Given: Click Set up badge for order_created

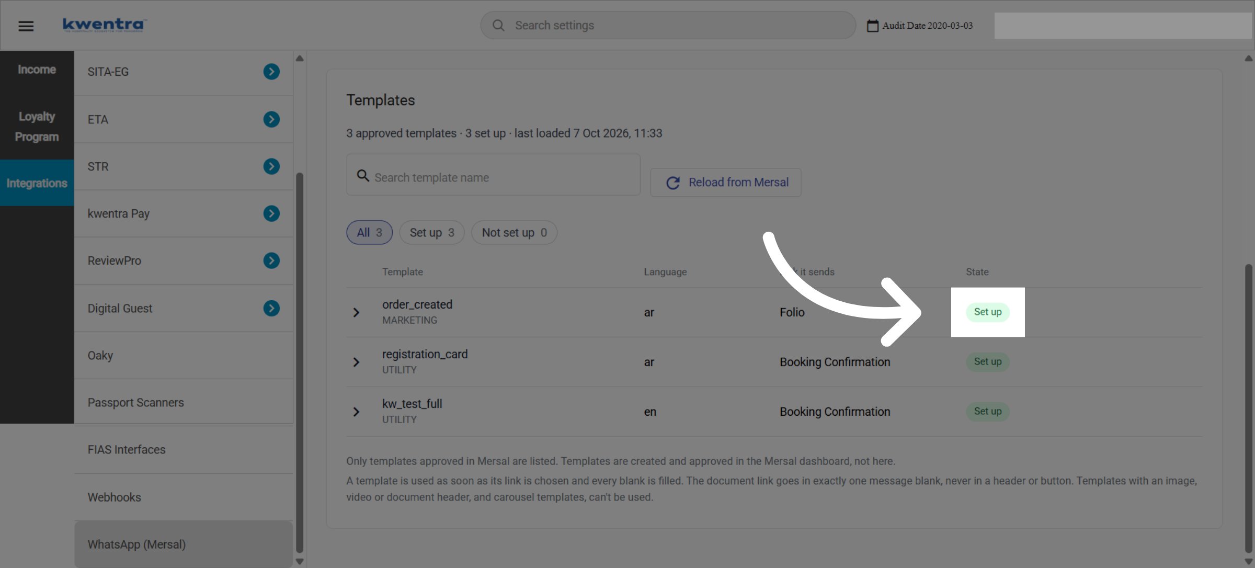Looking at the screenshot, I should (x=988, y=312).
